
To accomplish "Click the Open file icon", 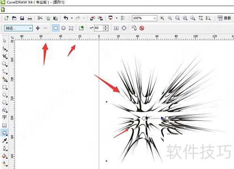I will click(x=14, y=18).
